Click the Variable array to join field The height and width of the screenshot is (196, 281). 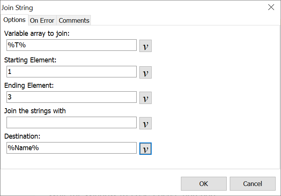pyautogui.click(x=72, y=45)
